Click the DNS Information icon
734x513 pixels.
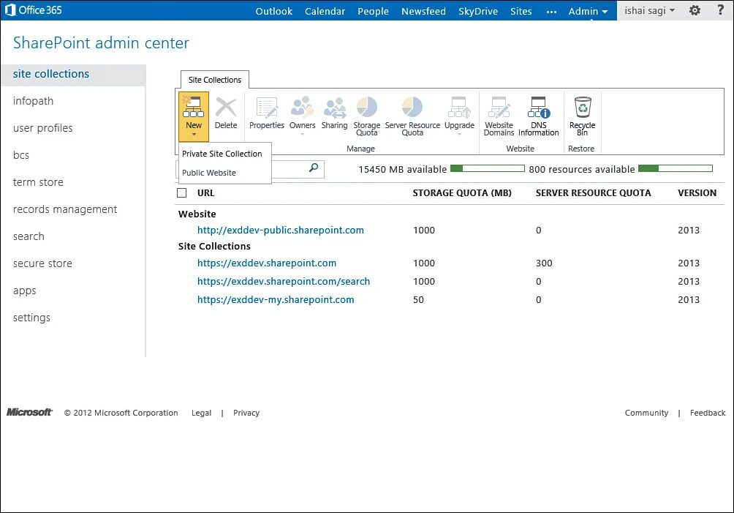(538, 108)
